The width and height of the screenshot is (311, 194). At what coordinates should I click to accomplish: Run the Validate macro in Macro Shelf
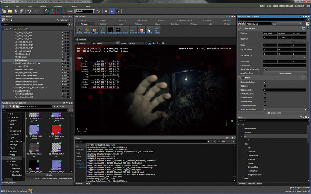coord(110,30)
